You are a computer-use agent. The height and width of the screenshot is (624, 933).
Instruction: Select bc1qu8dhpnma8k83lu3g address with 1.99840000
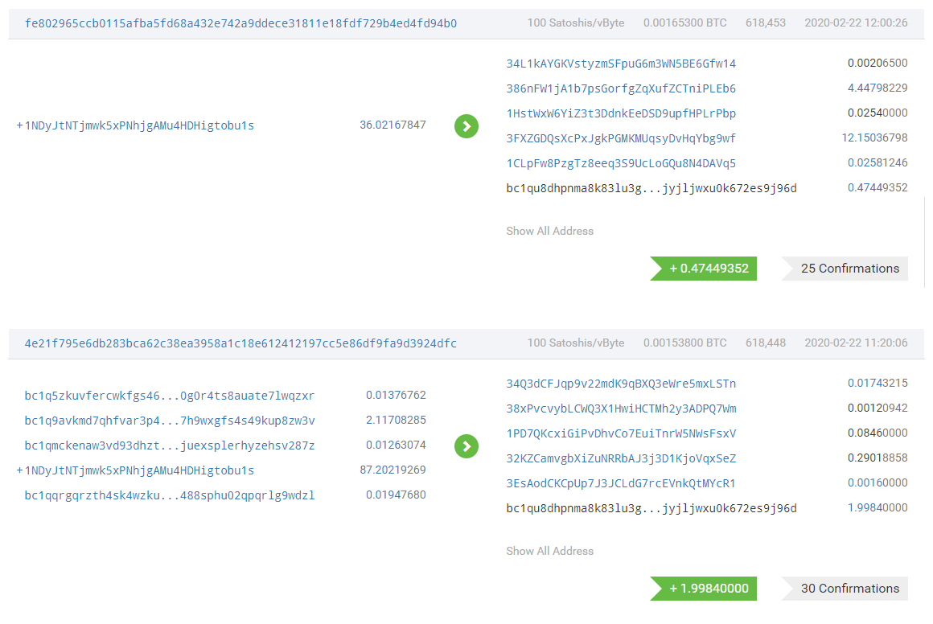[x=651, y=508]
